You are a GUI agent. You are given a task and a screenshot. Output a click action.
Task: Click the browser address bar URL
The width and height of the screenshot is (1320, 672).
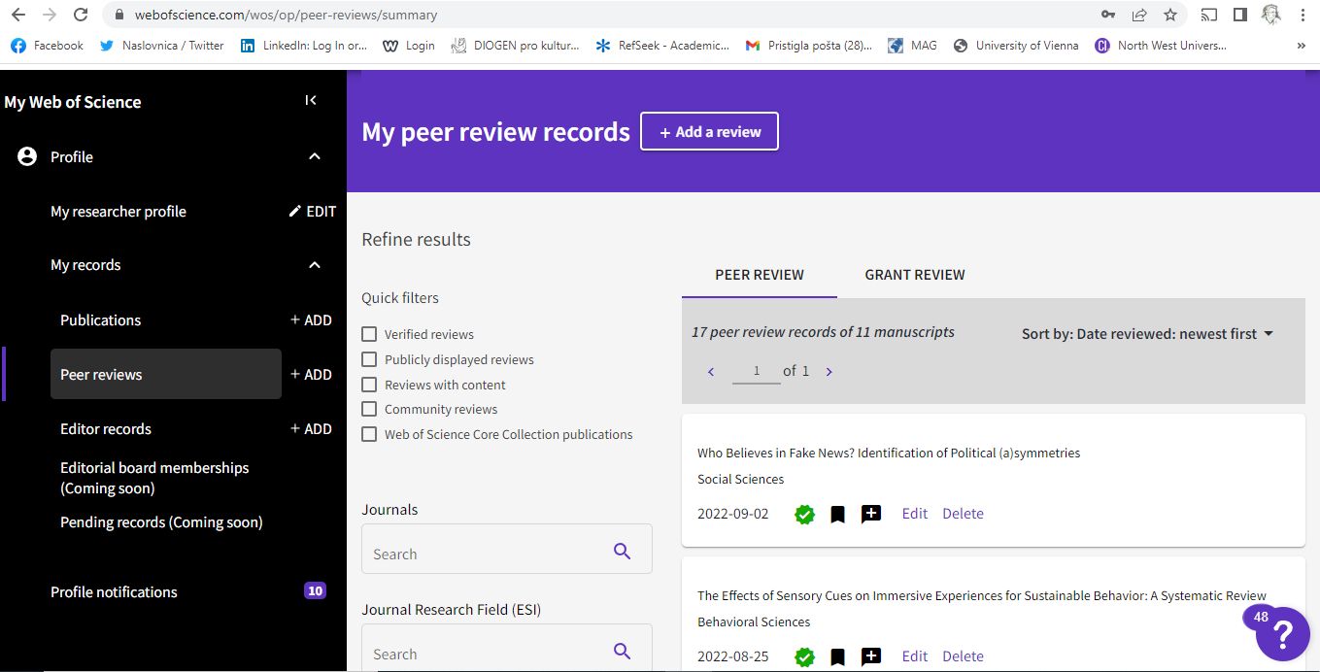[284, 15]
